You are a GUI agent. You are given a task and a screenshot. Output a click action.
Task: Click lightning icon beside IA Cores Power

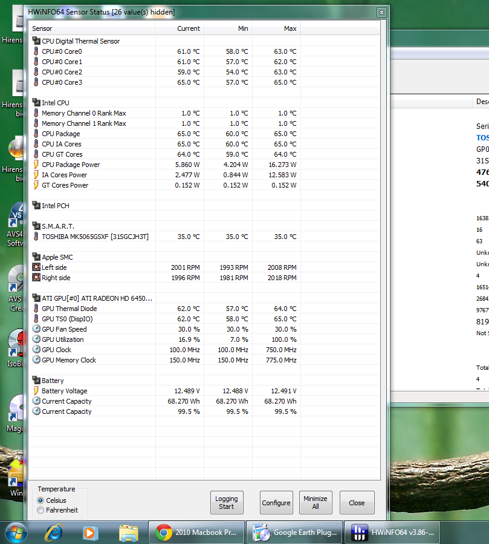pos(36,175)
